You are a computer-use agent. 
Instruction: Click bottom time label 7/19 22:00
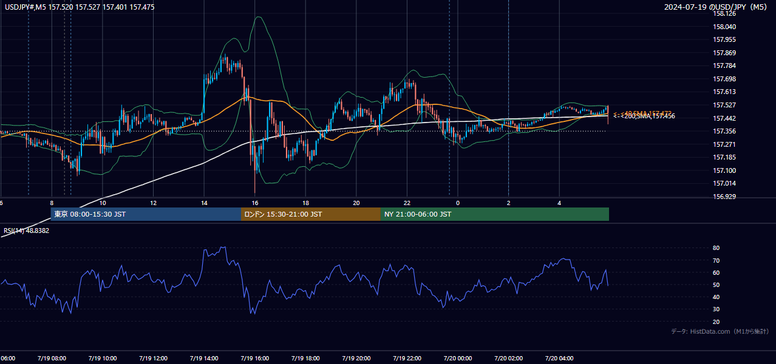tap(407, 359)
